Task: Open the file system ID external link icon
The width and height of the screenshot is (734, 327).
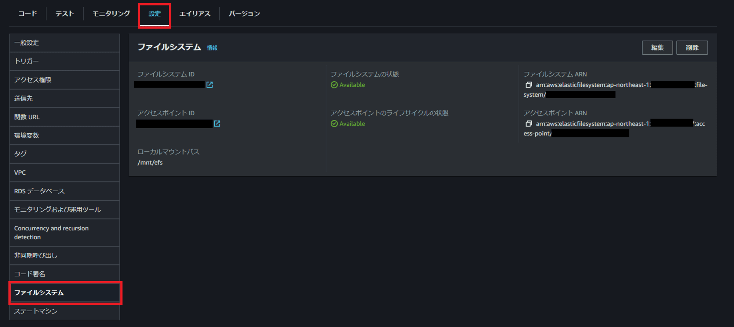Action: (210, 85)
